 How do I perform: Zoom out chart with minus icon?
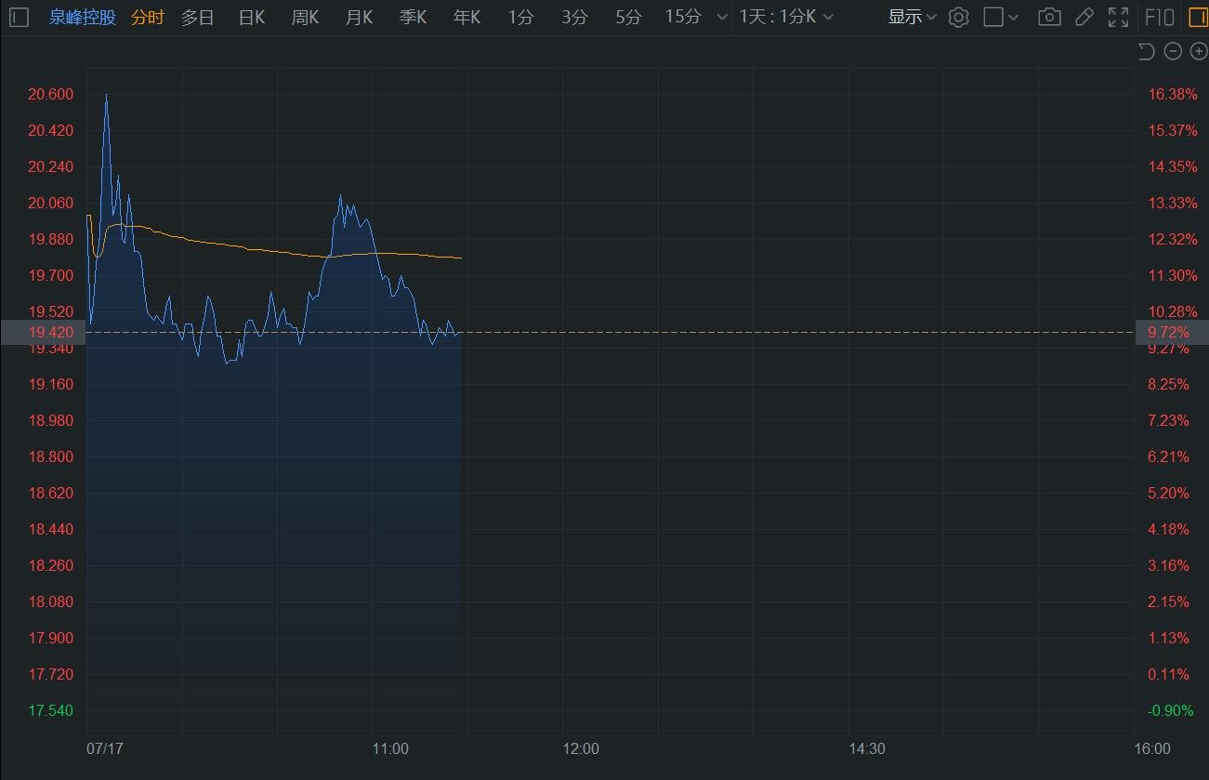coord(1173,51)
